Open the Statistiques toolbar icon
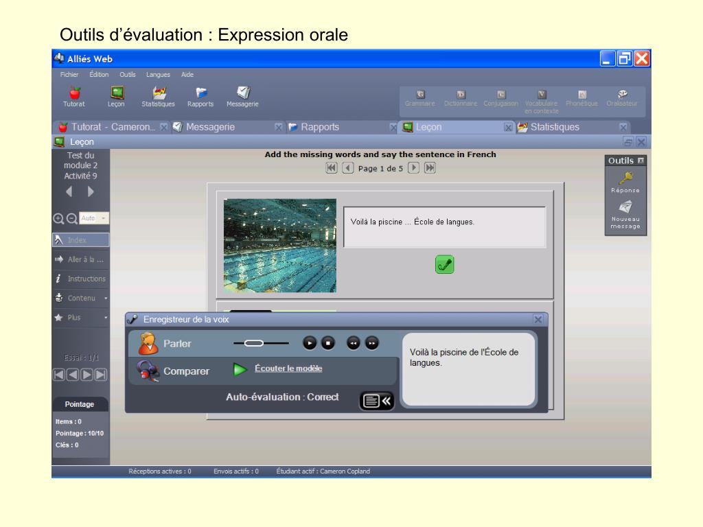 tap(159, 96)
